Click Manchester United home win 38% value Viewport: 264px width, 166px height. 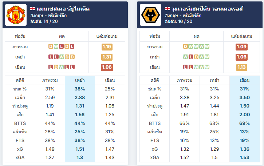pyautogui.click(x=80, y=89)
